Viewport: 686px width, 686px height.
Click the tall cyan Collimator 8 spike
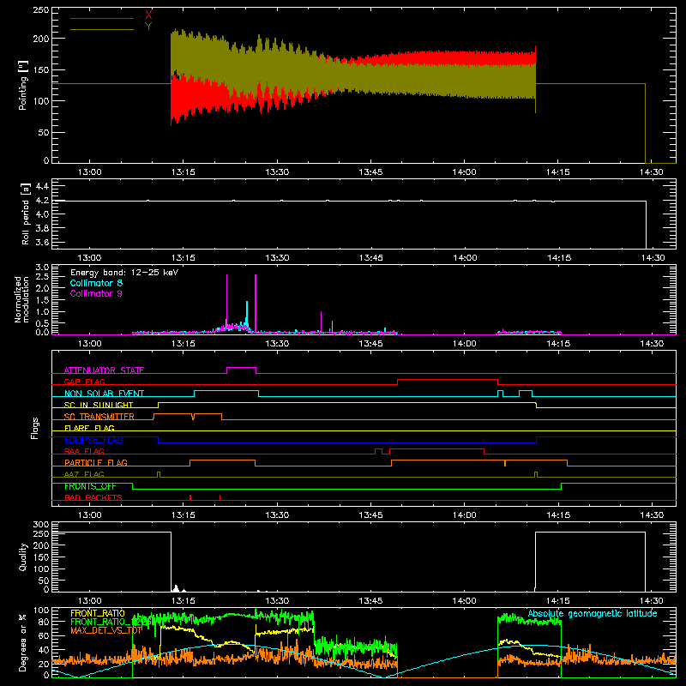coord(247,315)
